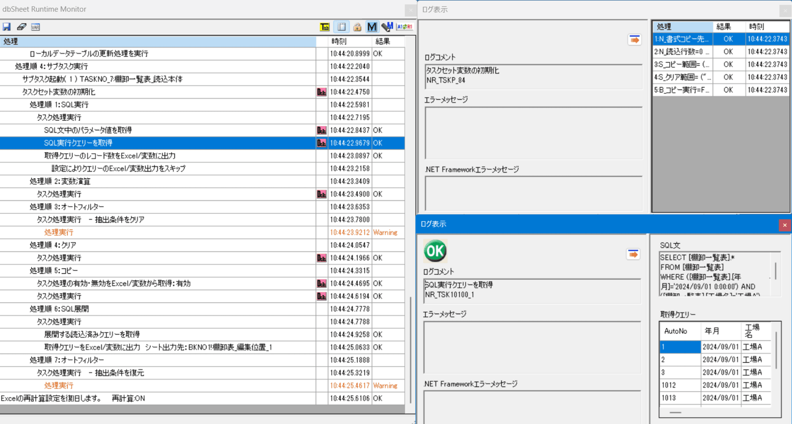The width and height of the screenshot is (792, 424).
Task: Click the AutoNo column header
Action: (676, 331)
